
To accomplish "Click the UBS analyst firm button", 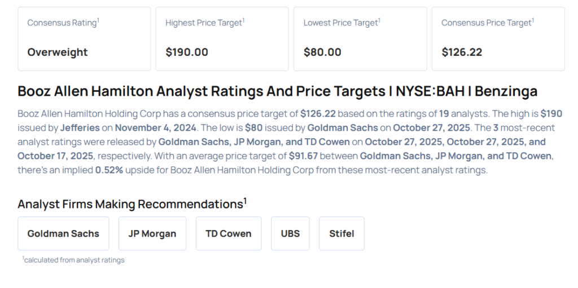I will pos(290,233).
